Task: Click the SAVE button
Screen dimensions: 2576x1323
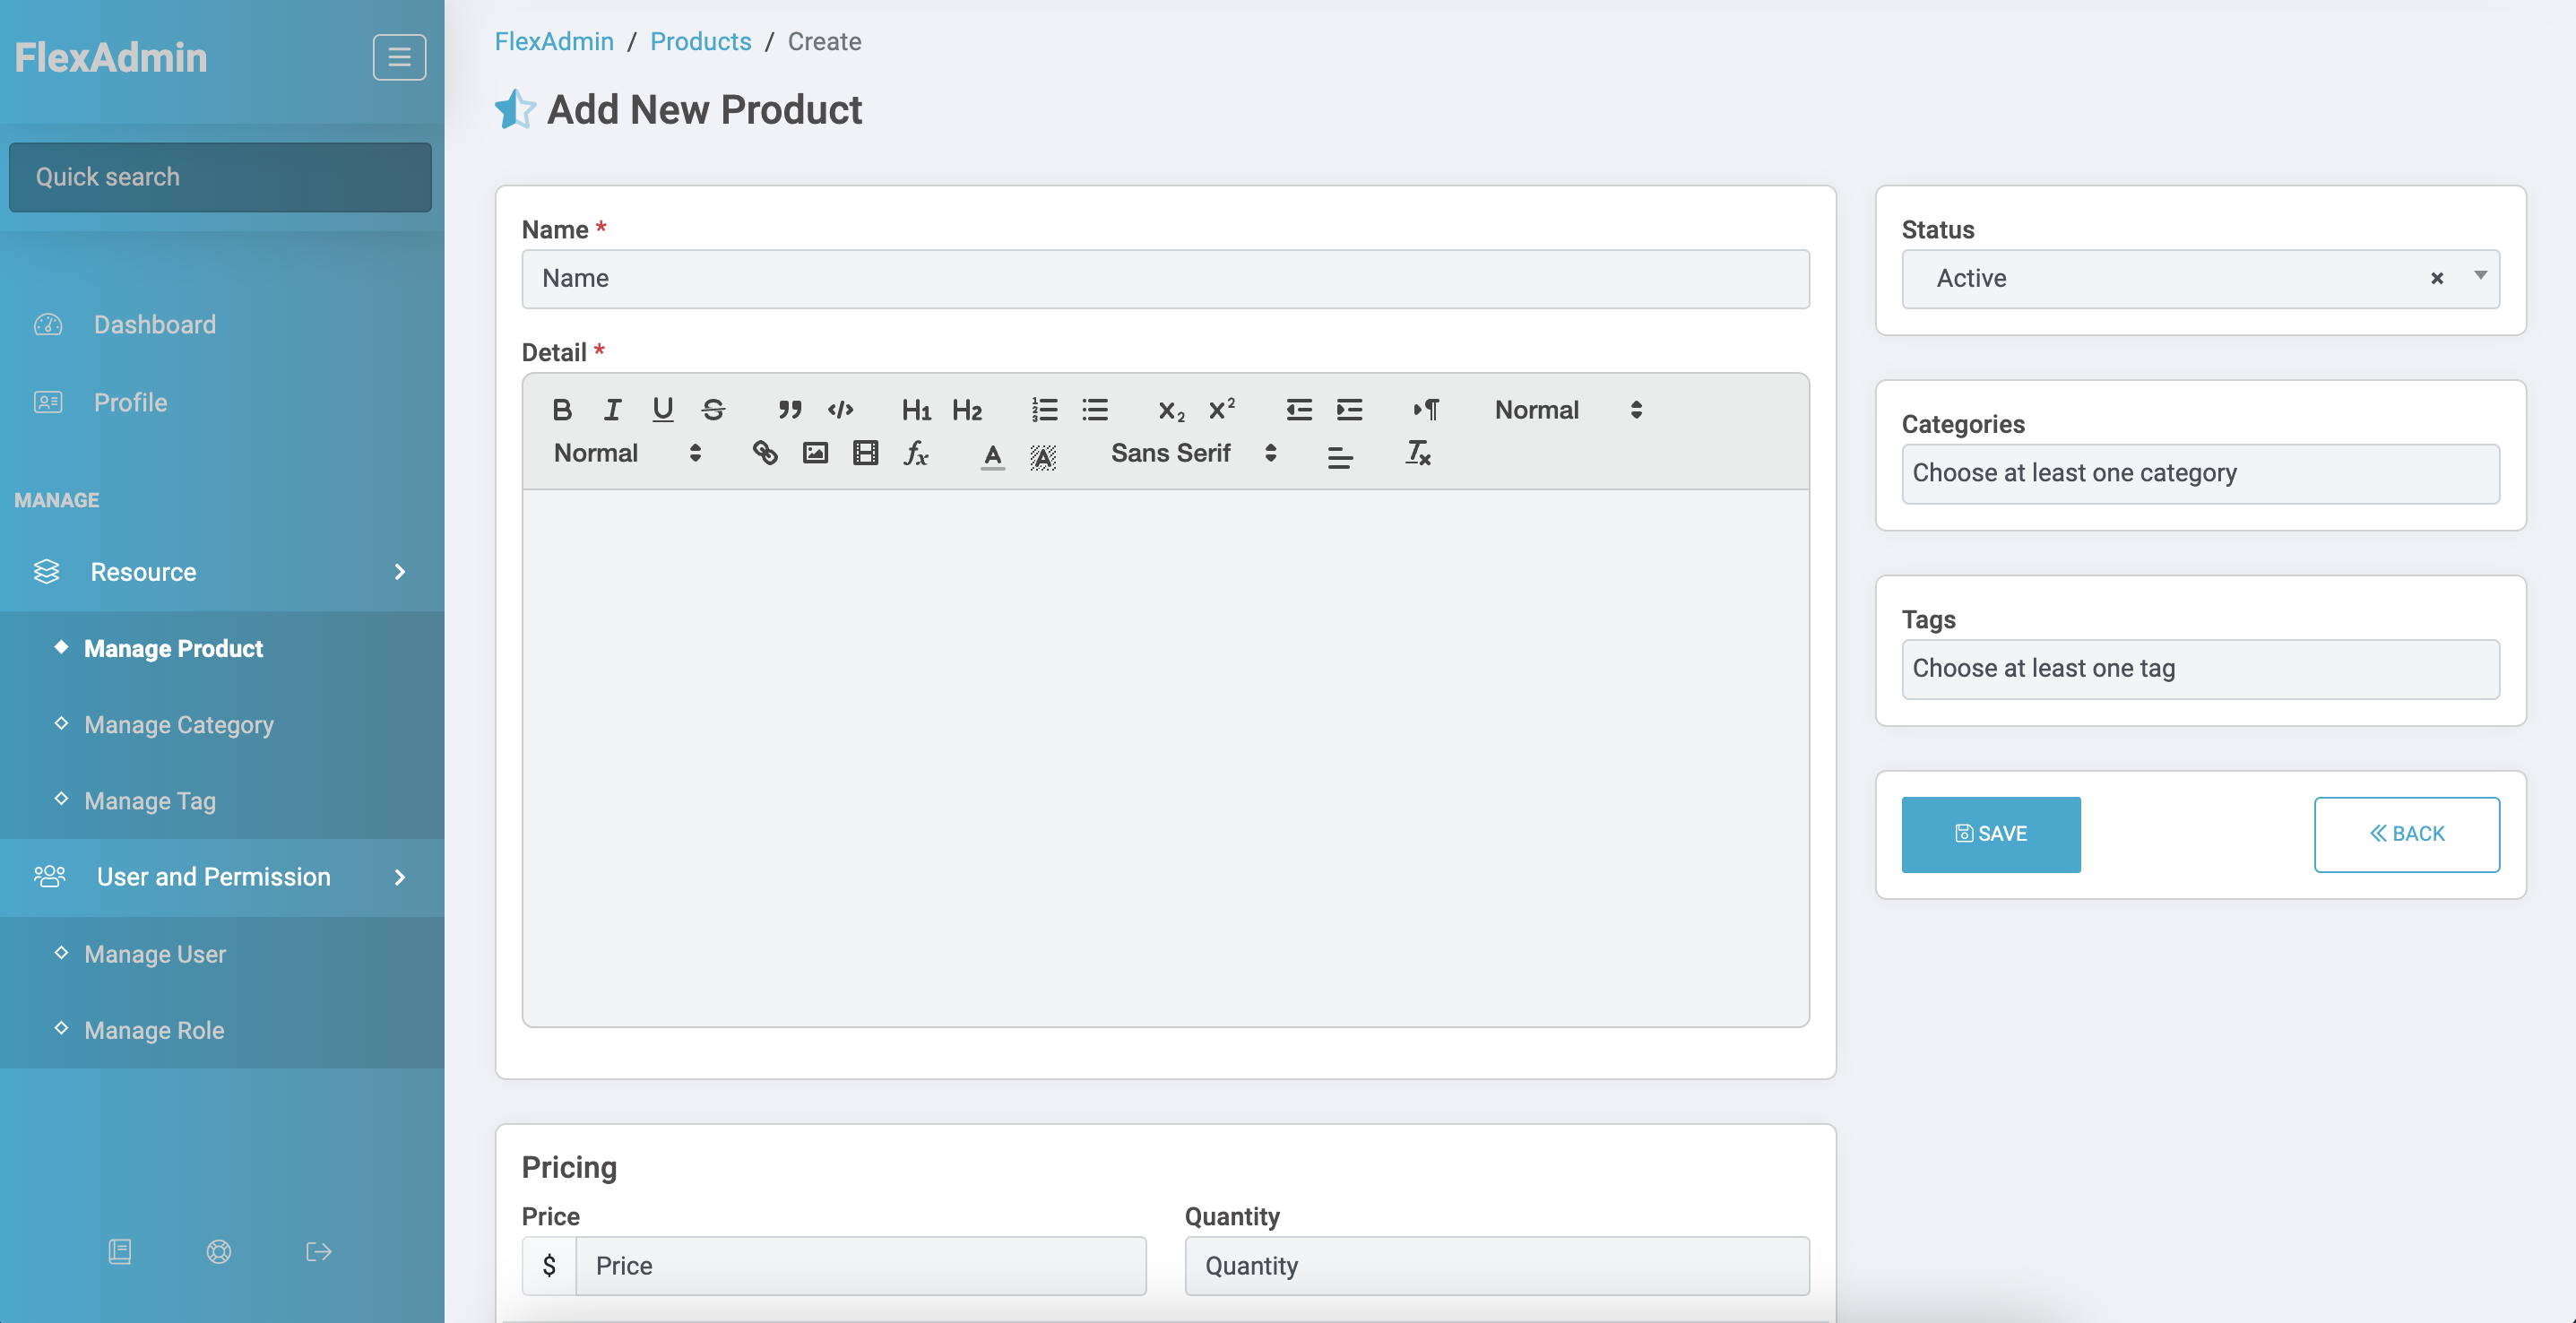Action: [1991, 834]
